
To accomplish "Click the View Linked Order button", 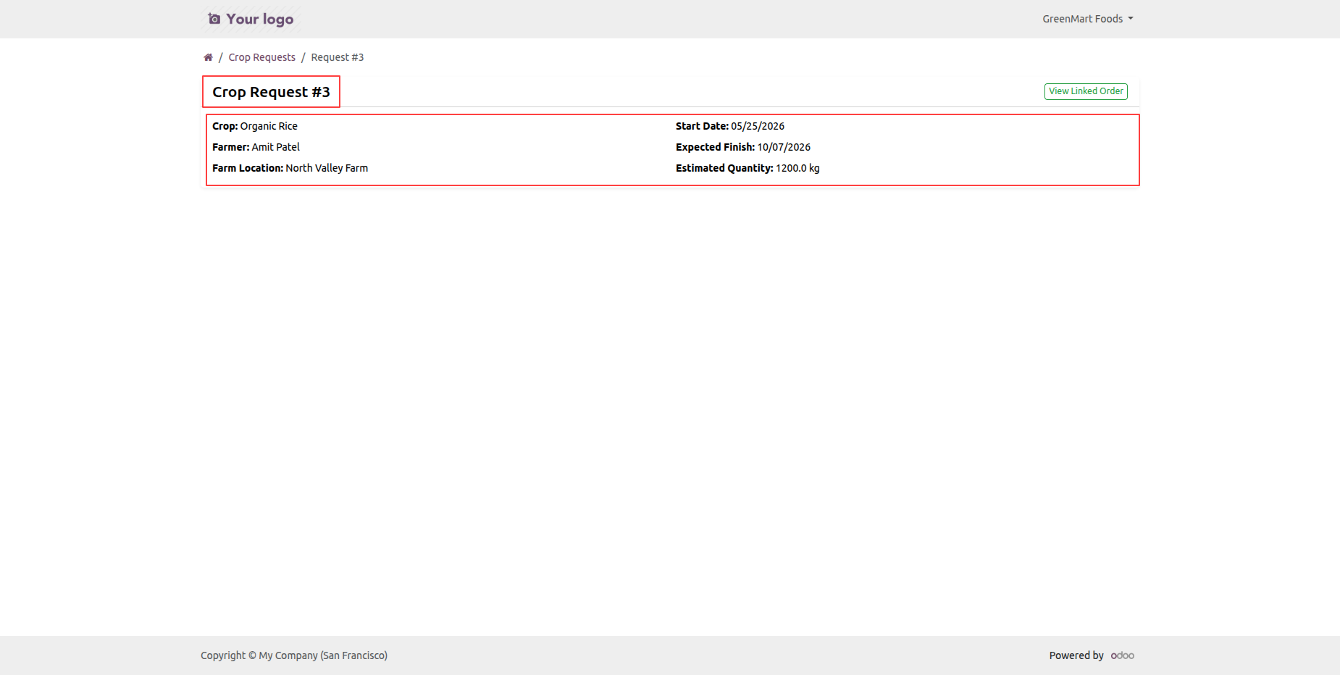I will [x=1086, y=91].
